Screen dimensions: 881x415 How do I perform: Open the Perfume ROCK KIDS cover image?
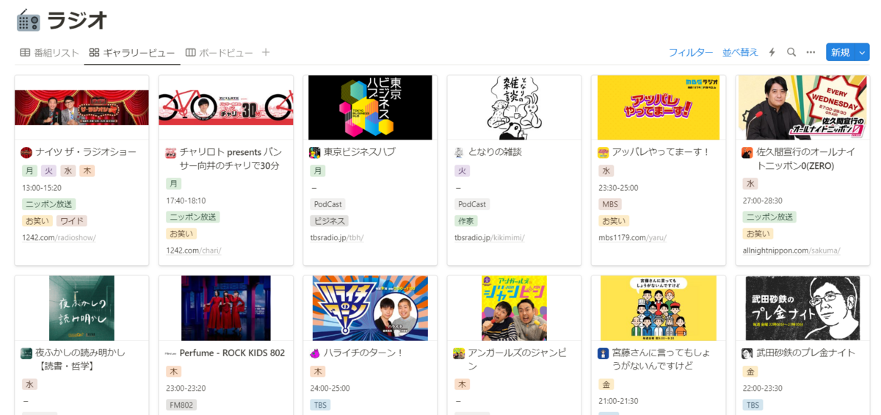[x=226, y=308]
